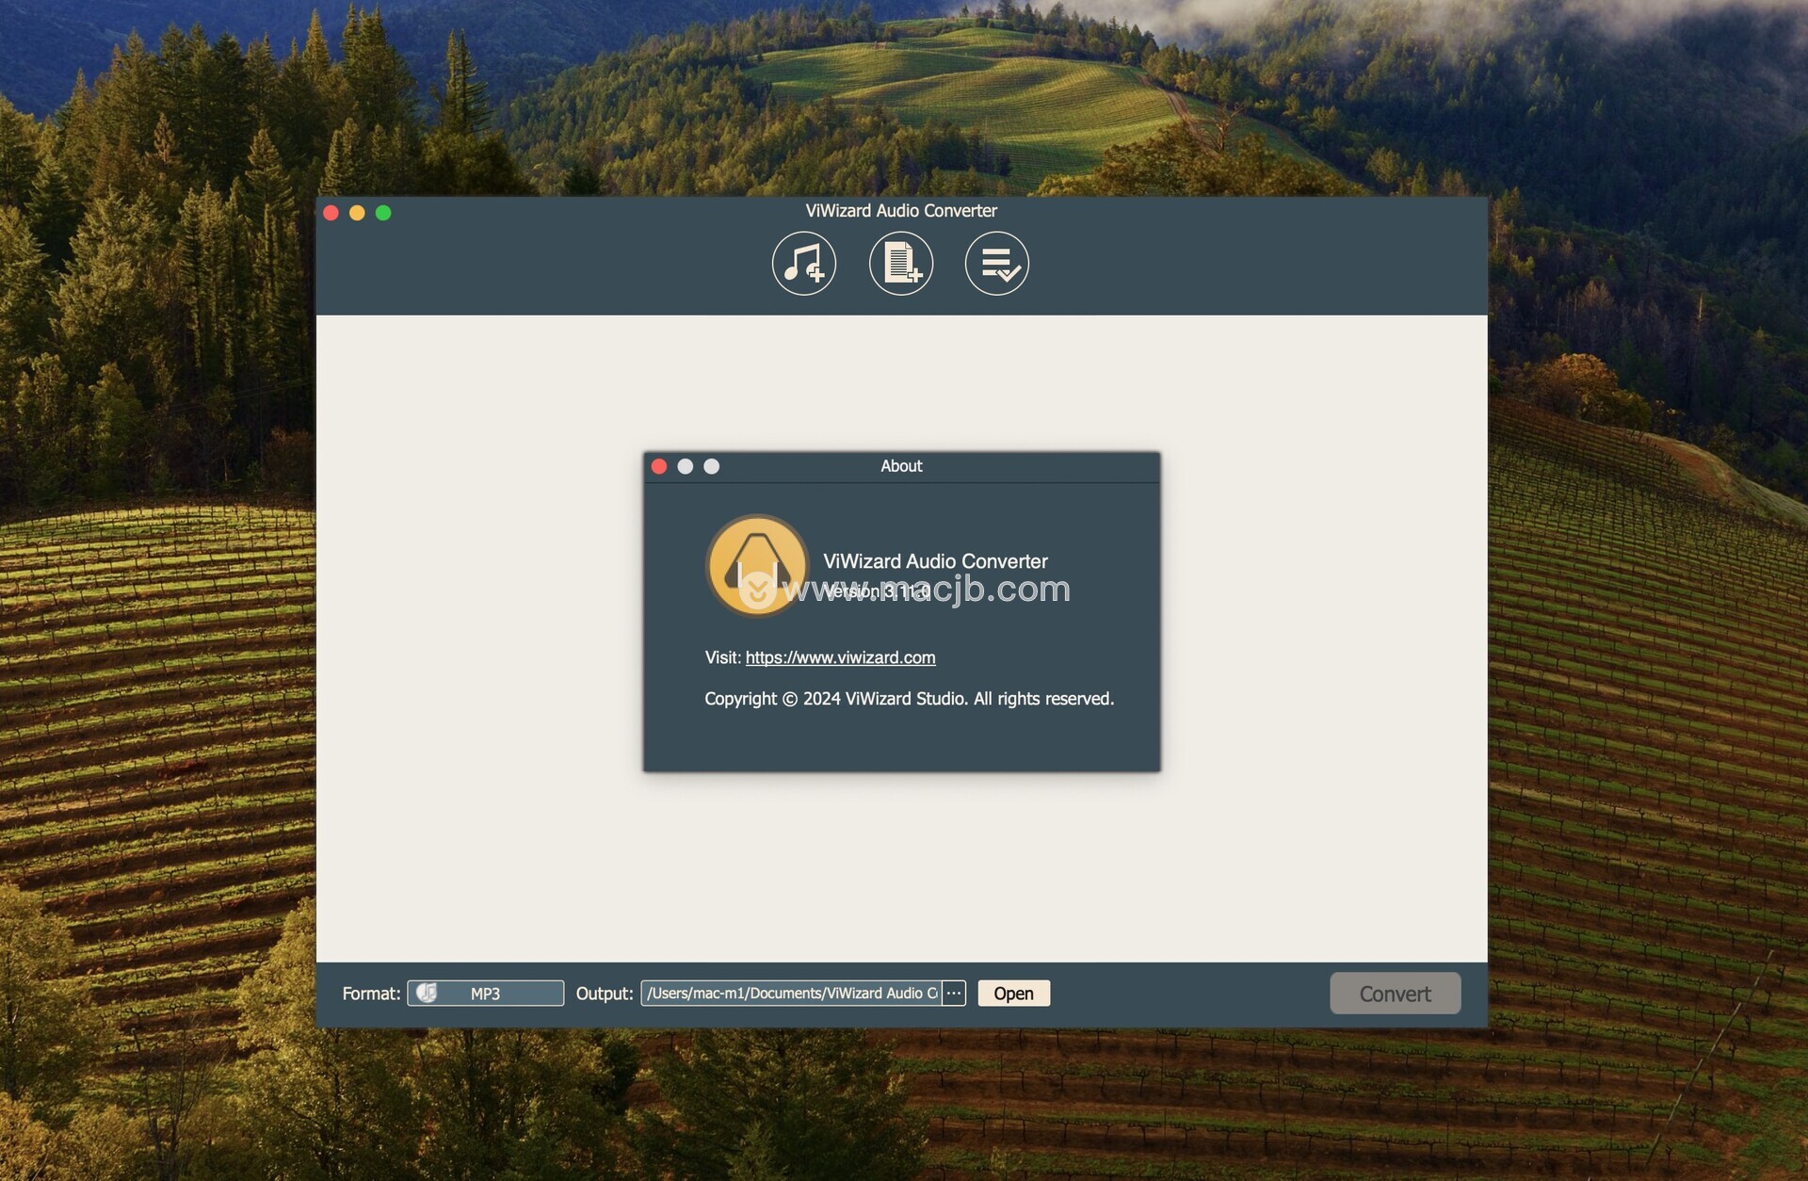Click the ViWizard app logo in About

pyautogui.click(x=757, y=566)
